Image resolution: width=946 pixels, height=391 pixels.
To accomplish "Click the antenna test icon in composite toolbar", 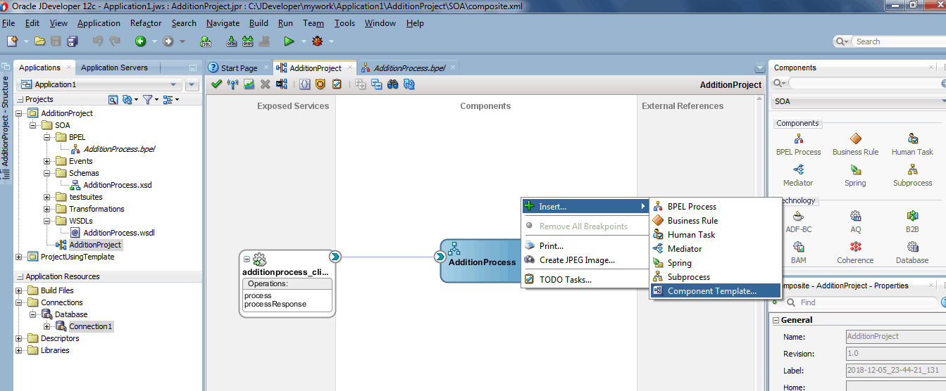I will (233, 84).
